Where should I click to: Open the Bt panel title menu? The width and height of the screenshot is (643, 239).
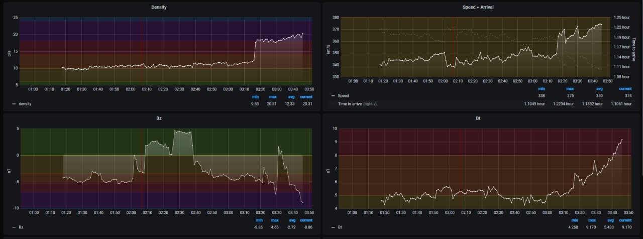pyautogui.click(x=479, y=118)
